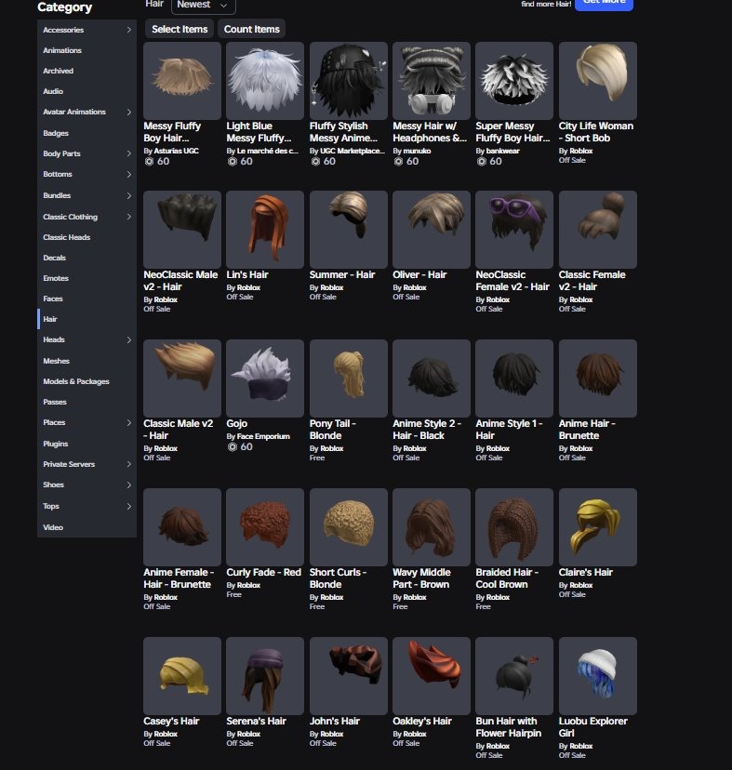Image resolution: width=732 pixels, height=770 pixels.
Task: Open Curly Fade - Red thumbnail
Action: pos(265,527)
